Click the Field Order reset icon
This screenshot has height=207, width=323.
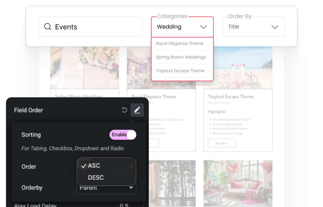124,110
